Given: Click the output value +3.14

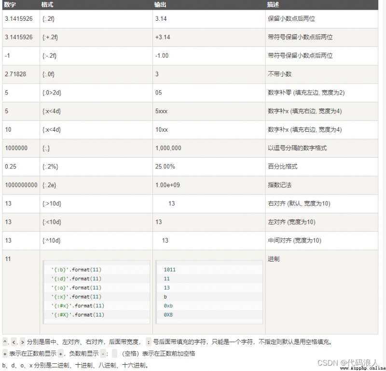Looking at the screenshot, I should click(163, 37).
